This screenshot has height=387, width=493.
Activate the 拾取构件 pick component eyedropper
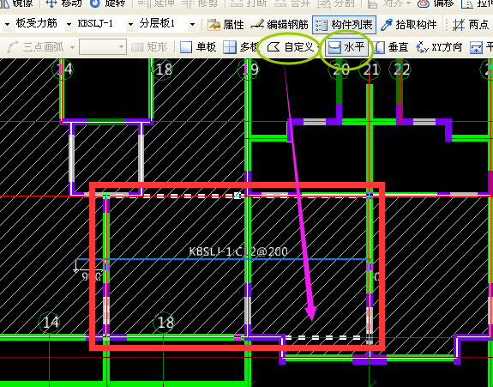pos(409,25)
